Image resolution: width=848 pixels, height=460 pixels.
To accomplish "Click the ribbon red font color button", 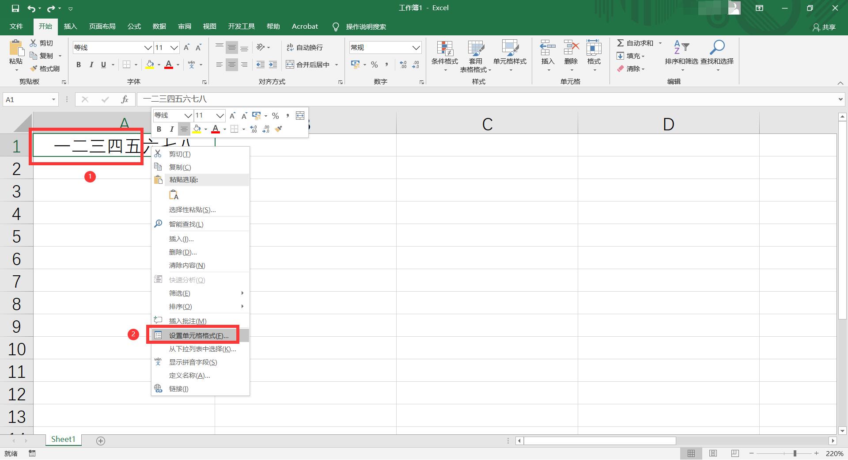I will pyautogui.click(x=169, y=65).
